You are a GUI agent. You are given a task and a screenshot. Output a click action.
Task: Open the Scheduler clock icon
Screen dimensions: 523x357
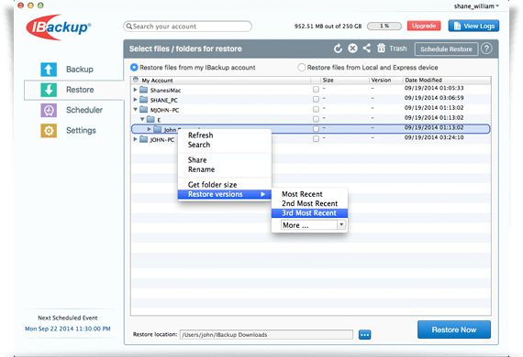click(49, 110)
